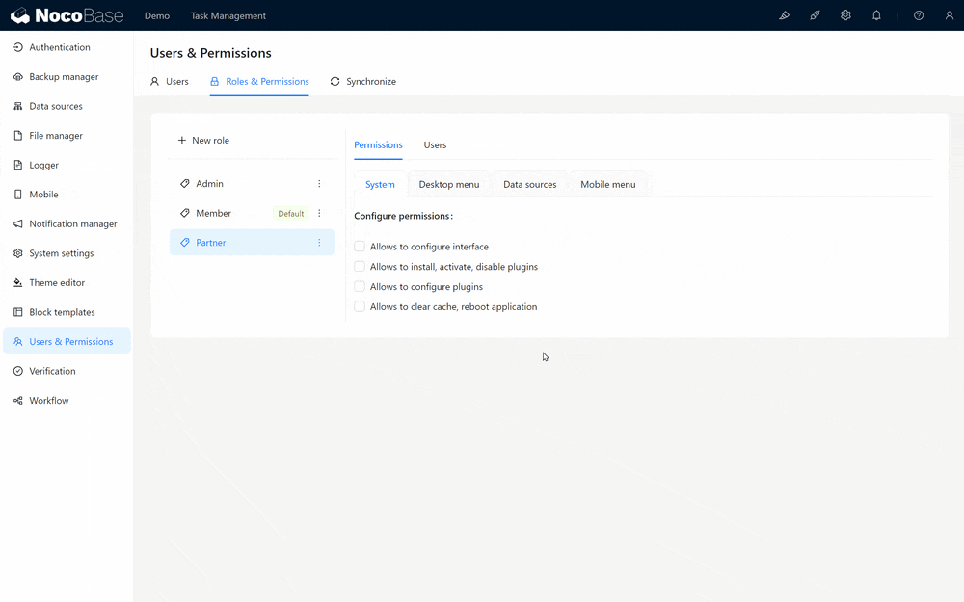Switch to the Users tab at top
This screenshot has width=964, height=602.
(170, 81)
